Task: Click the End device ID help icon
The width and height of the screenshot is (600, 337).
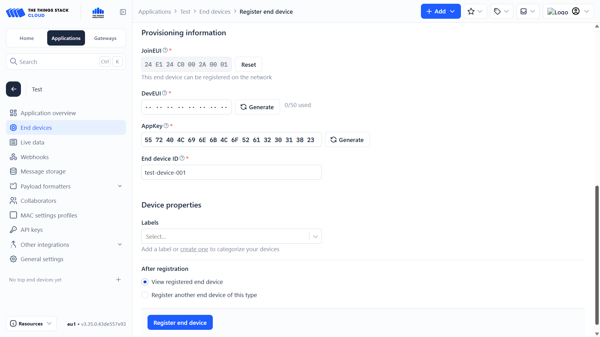Action: click(x=182, y=158)
